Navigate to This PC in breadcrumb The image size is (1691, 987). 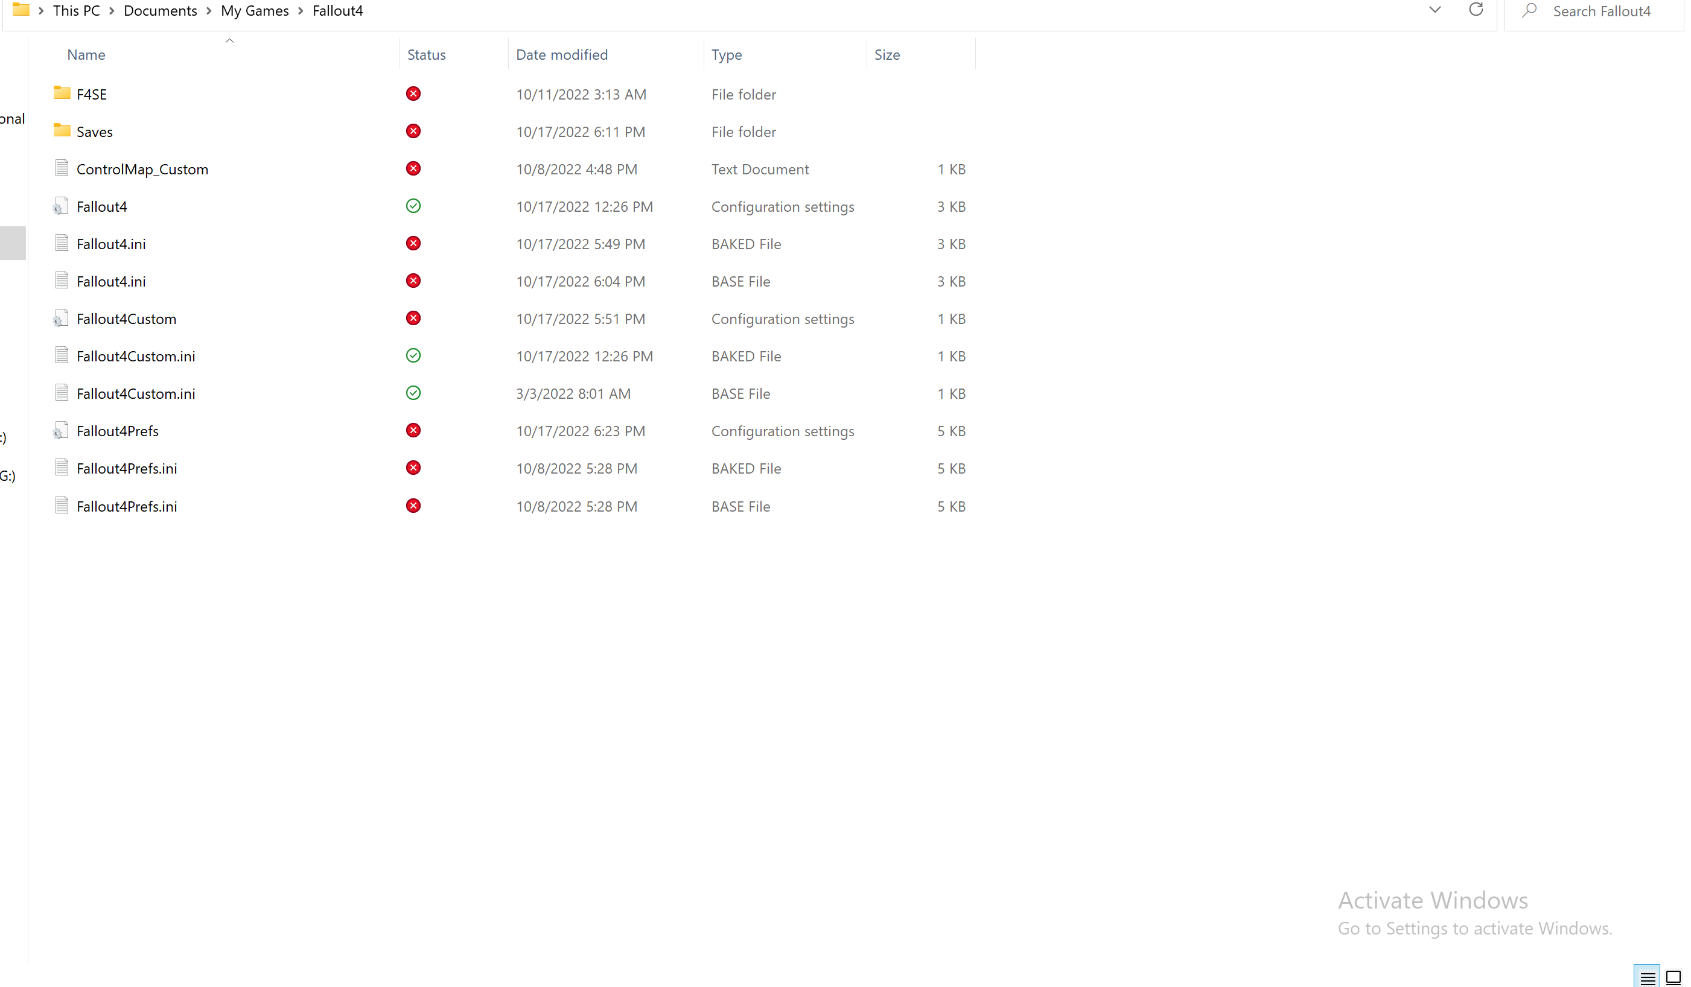[77, 11]
